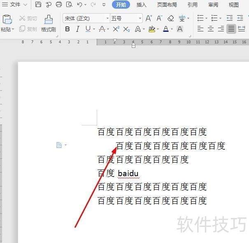Image resolution: width=249 pixels, height=243 pixels.
Task: Center align text
Action: (211, 29)
